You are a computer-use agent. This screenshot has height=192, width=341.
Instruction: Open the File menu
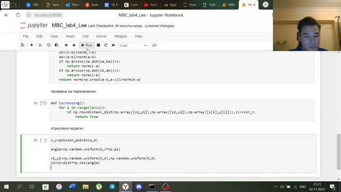26,36
